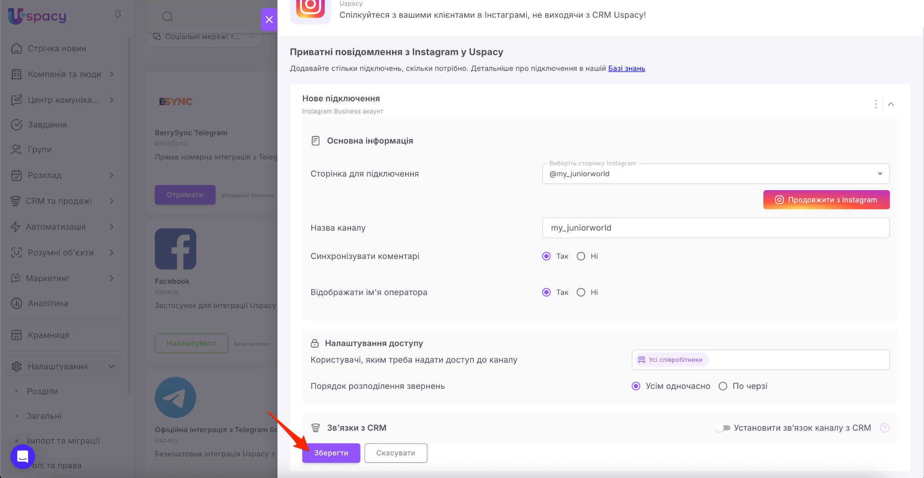Open the Базі знань link
The image size is (924, 478).
pos(626,68)
